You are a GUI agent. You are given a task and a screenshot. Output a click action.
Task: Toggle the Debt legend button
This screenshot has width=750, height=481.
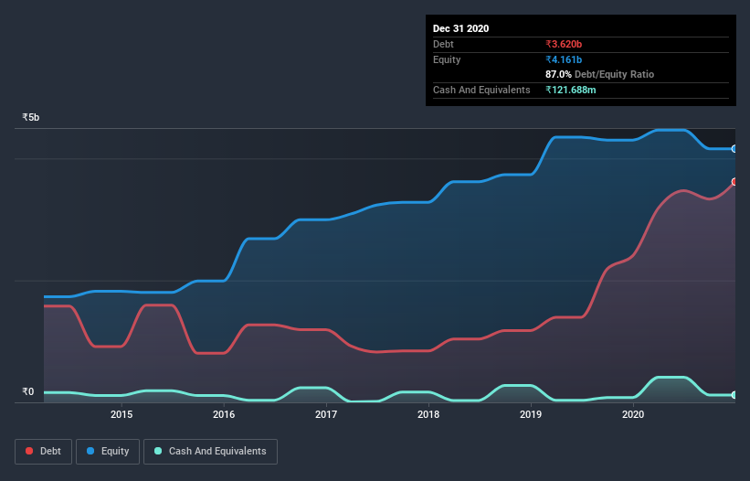(43, 452)
